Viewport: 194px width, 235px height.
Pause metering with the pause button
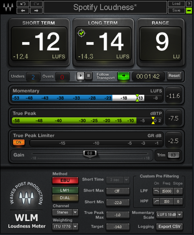(89, 76)
